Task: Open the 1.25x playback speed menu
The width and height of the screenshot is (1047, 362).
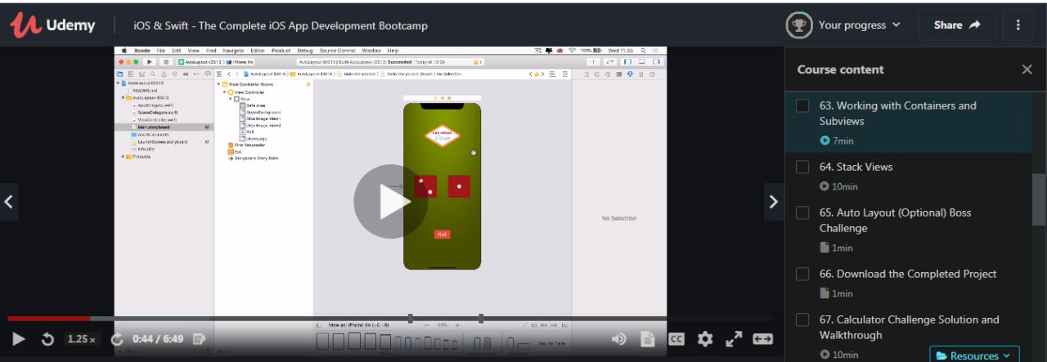Action: [81, 339]
